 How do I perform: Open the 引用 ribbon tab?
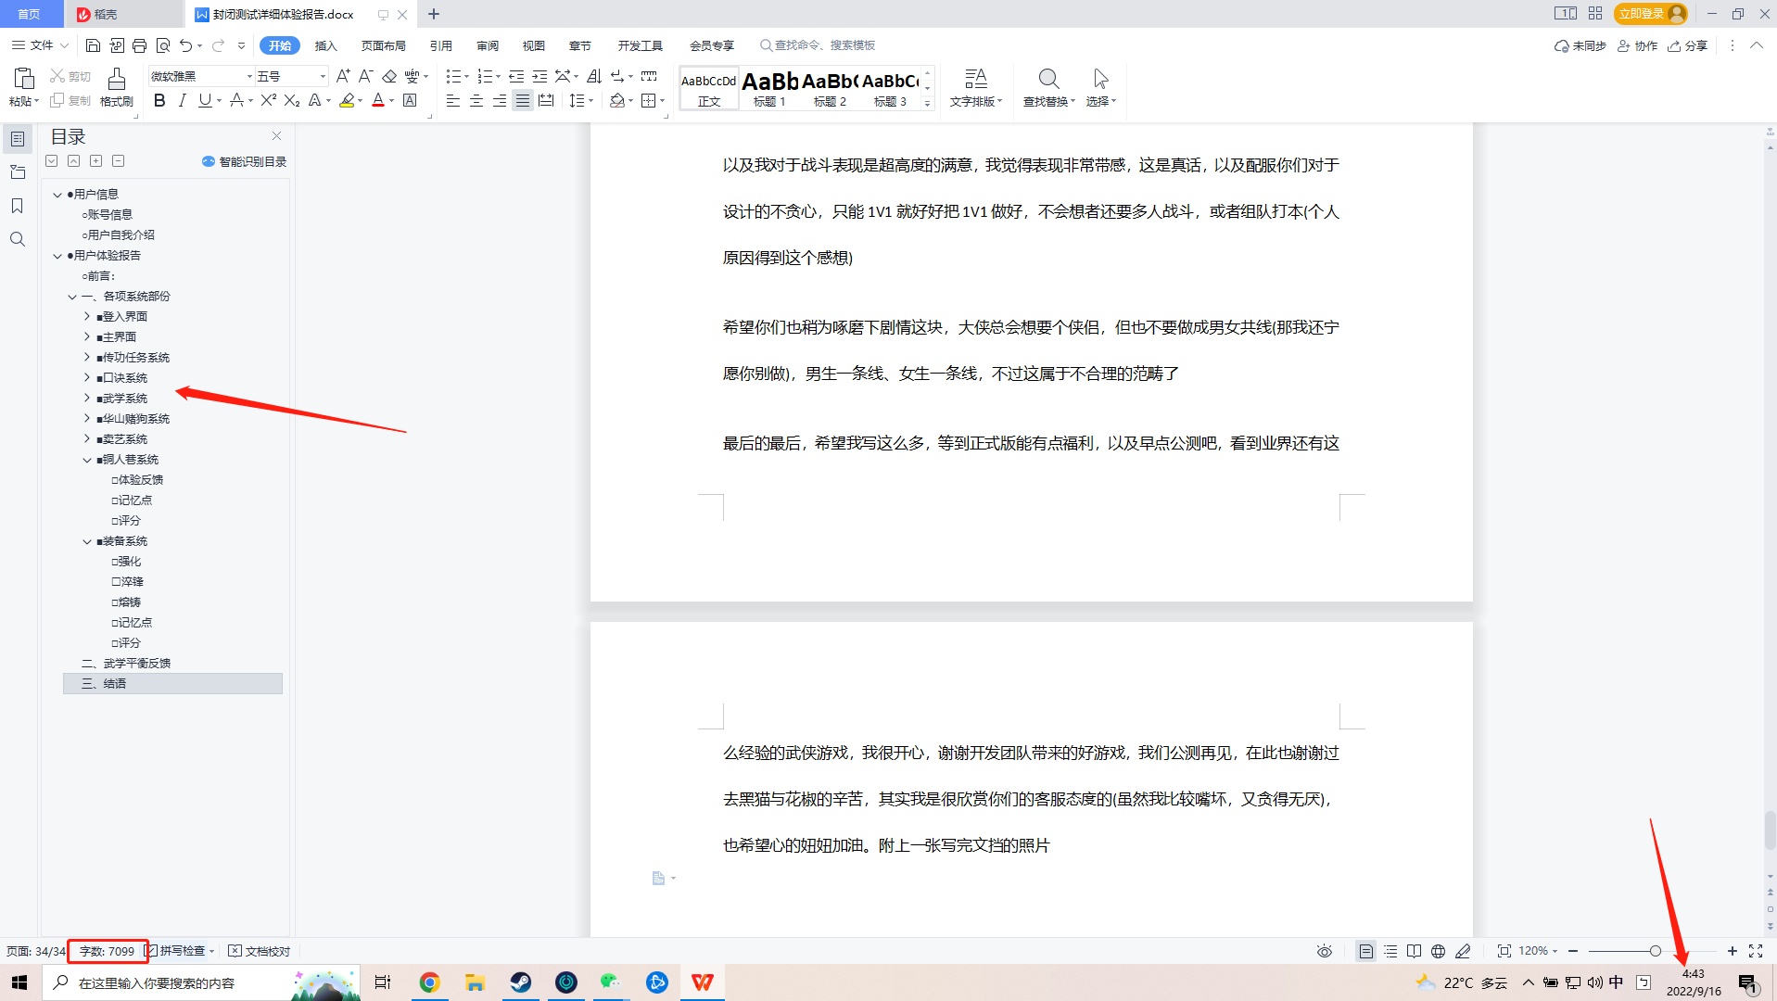click(441, 45)
